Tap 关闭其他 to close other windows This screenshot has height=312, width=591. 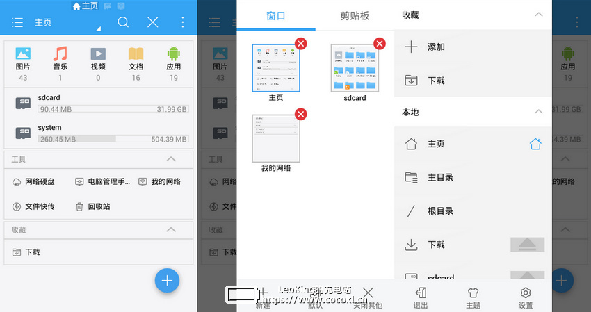368,297
